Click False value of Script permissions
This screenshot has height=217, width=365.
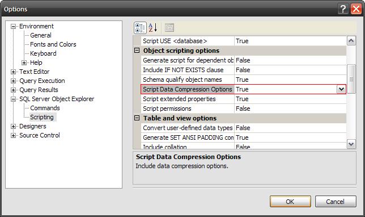point(243,108)
